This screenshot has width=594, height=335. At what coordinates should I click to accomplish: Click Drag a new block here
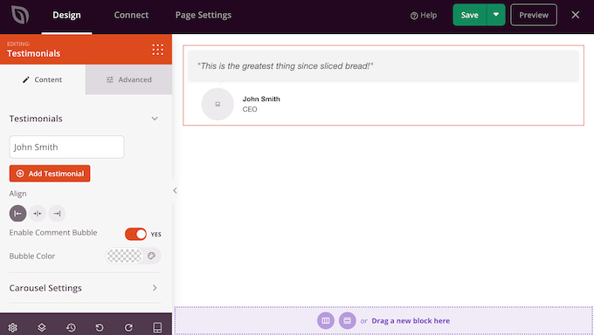(x=411, y=321)
